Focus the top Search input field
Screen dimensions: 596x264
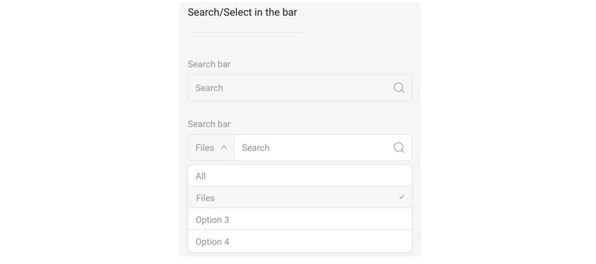click(291, 88)
